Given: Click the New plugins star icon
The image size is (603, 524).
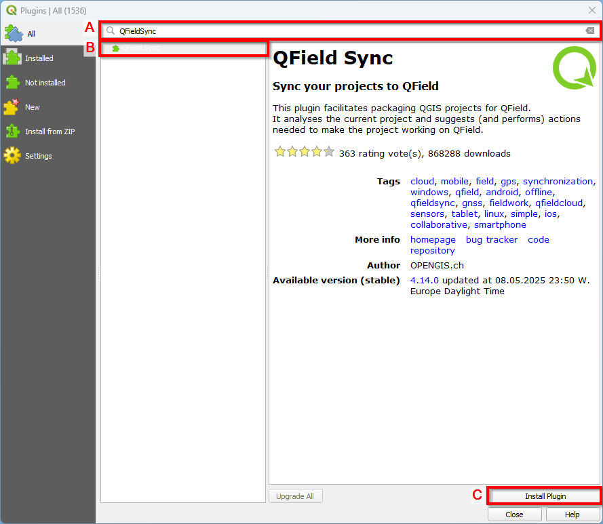Looking at the screenshot, I should [12, 107].
